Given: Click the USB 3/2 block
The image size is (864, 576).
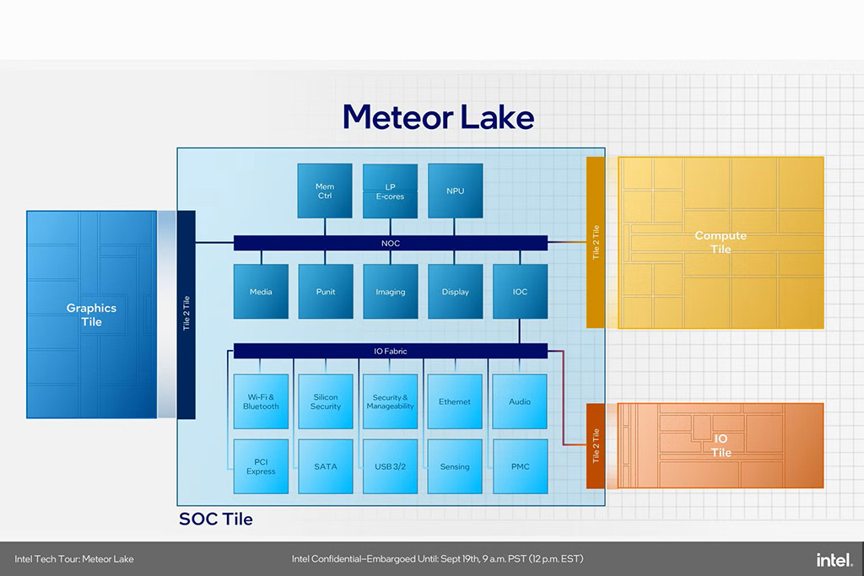Looking at the screenshot, I should pyautogui.click(x=390, y=466).
